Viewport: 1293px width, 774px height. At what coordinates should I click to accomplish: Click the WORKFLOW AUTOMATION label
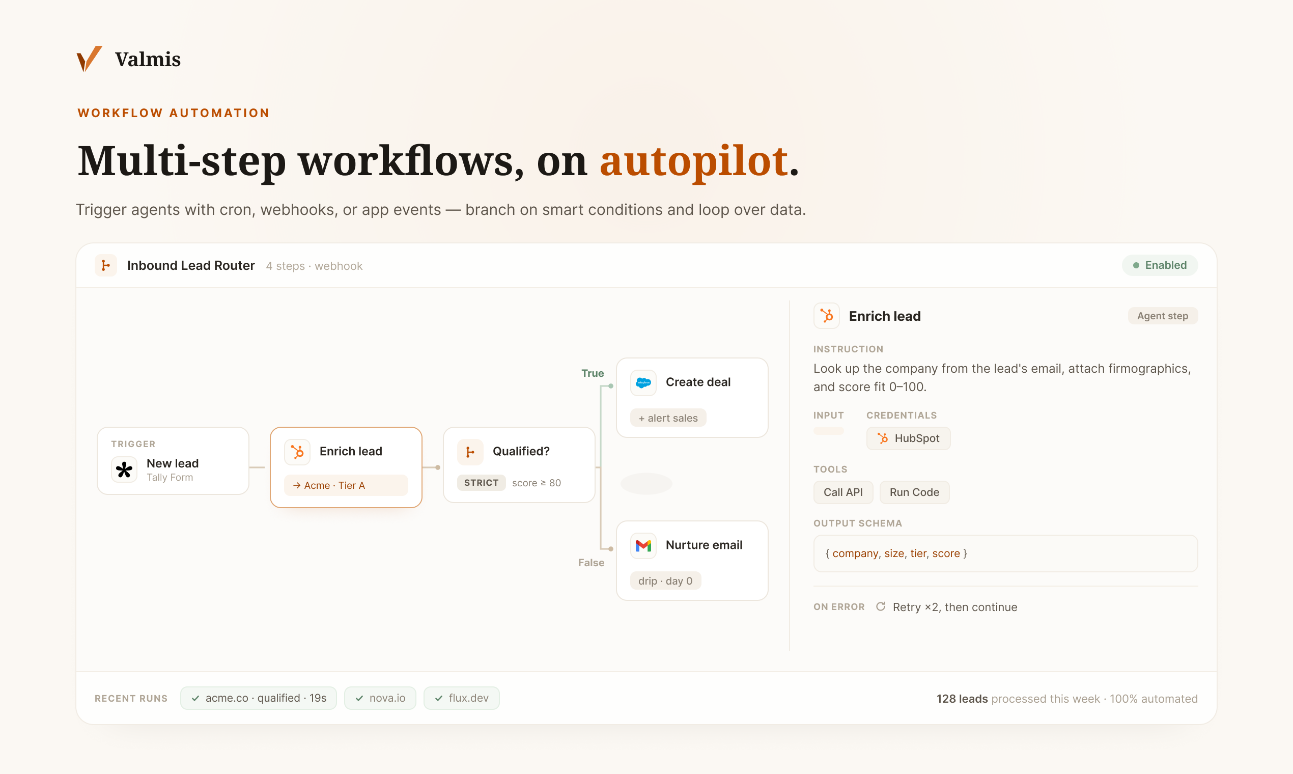174,113
